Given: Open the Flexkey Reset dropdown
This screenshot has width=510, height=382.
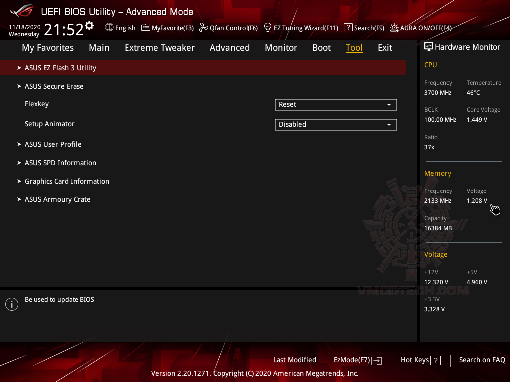Looking at the screenshot, I should point(336,105).
